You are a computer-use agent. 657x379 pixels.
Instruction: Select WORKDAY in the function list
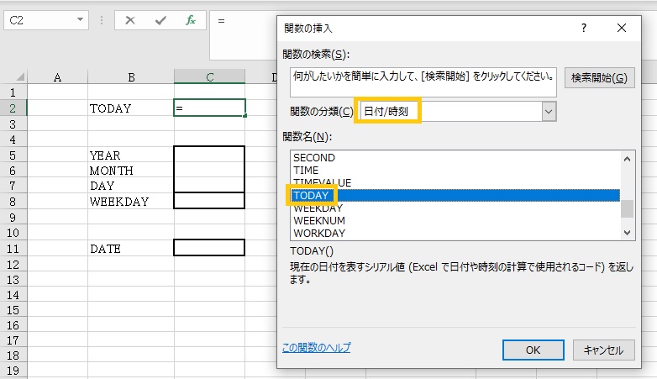pos(318,233)
